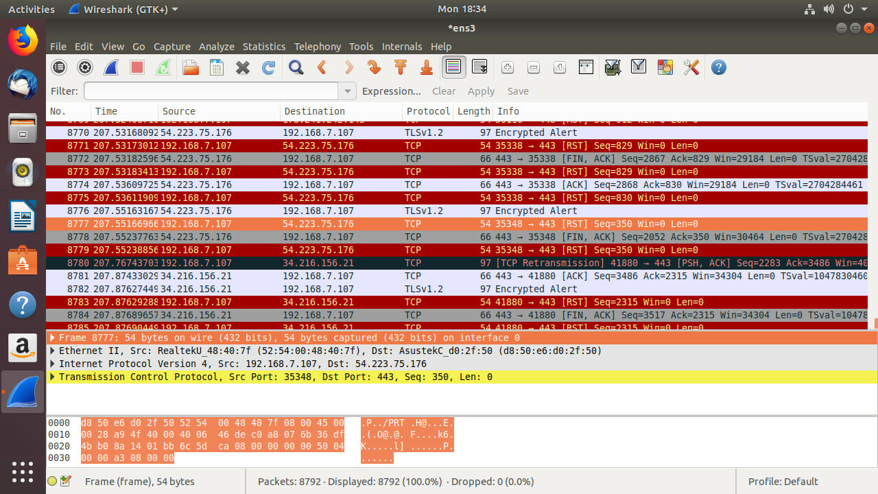Open the File menu
Viewport: 878px width, 494px height.
(x=58, y=47)
